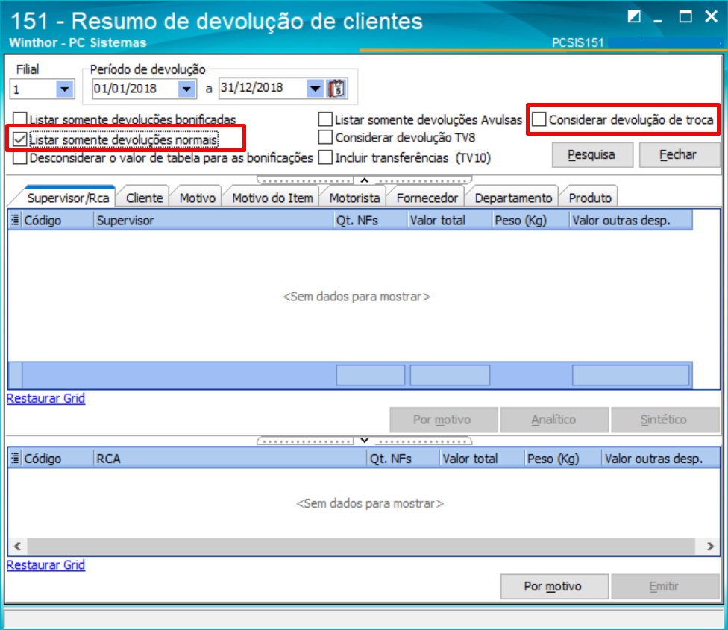Check Listar somente devoluções bonificadas
The height and width of the screenshot is (630, 728).
click(x=20, y=119)
